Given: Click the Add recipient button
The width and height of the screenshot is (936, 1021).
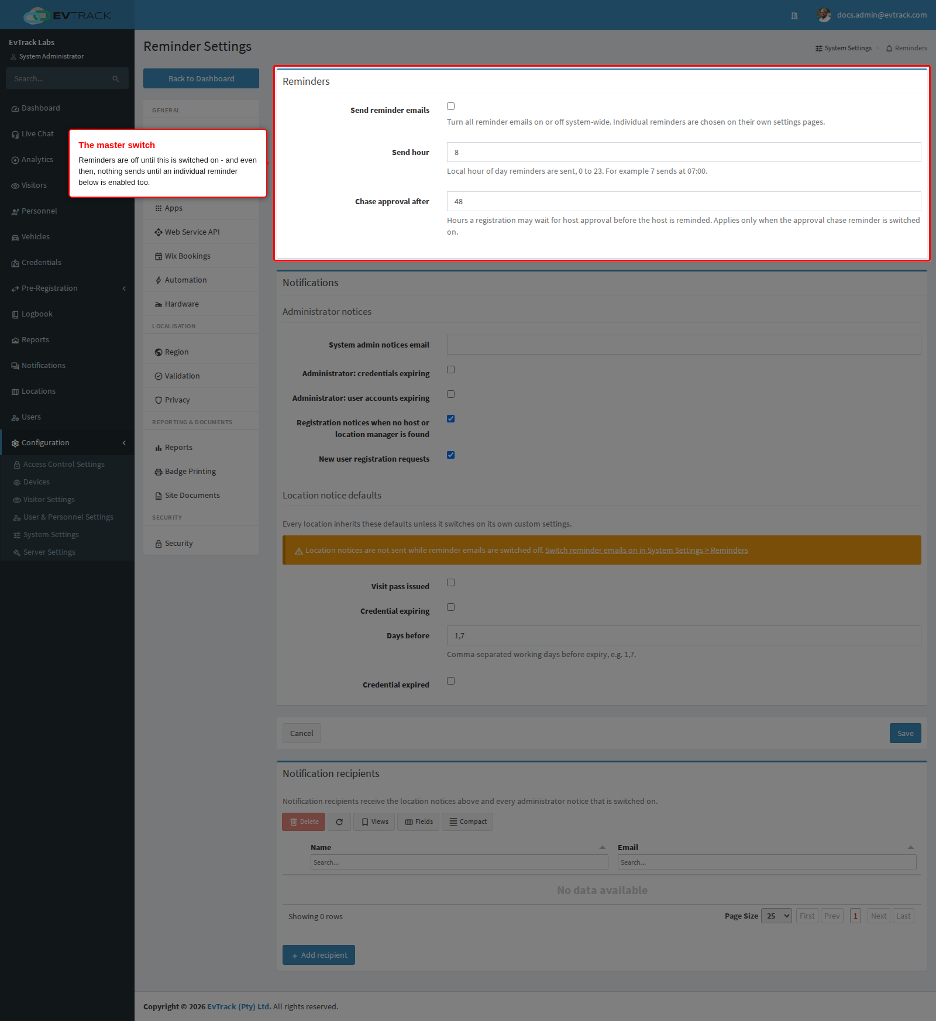Looking at the screenshot, I should tap(319, 955).
